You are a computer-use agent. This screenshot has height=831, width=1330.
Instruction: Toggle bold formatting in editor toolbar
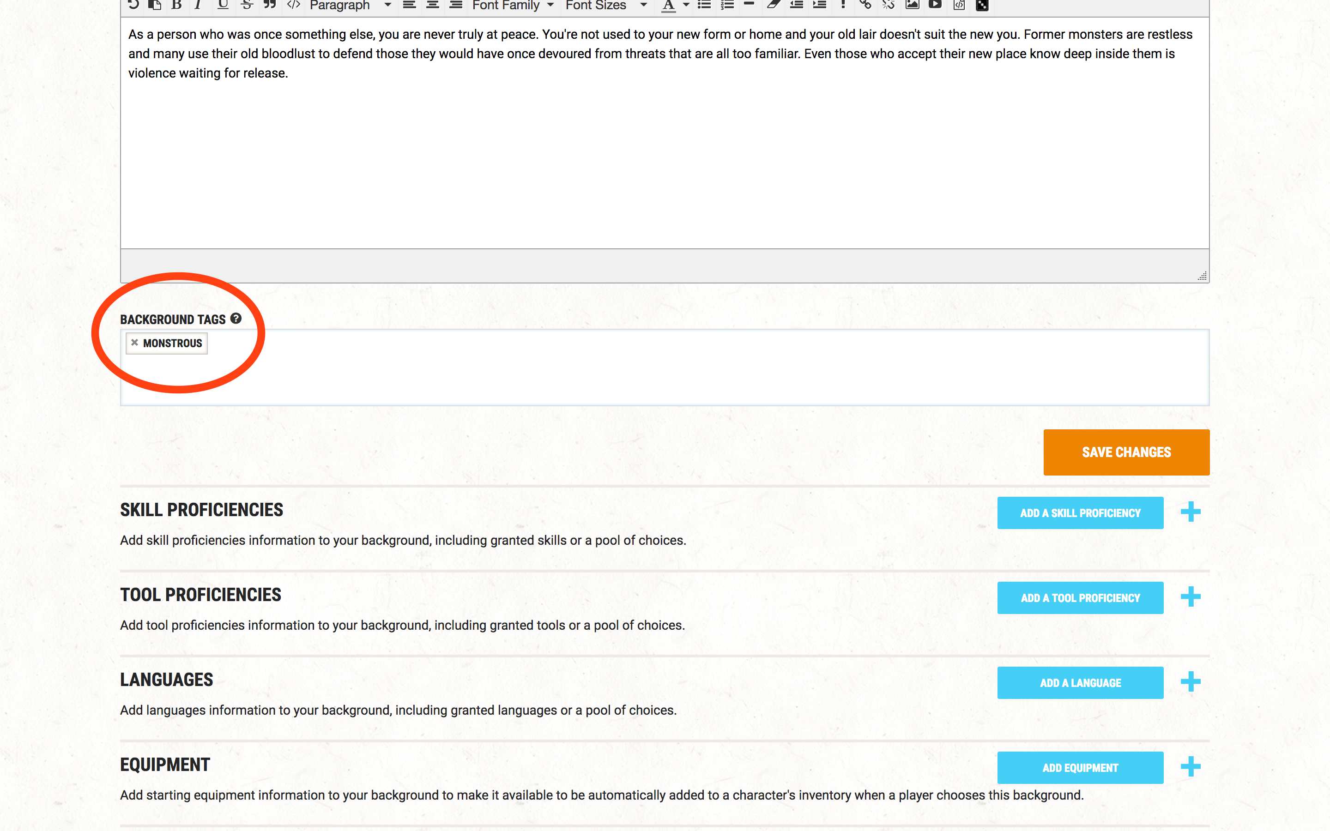pyautogui.click(x=176, y=5)
